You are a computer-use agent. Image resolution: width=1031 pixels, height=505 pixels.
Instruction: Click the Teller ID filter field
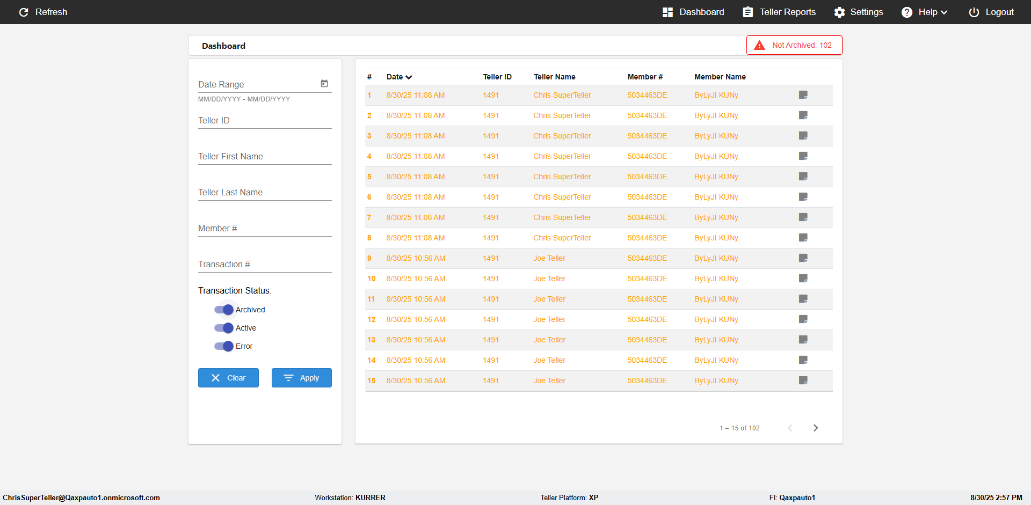tap(265, 120)
